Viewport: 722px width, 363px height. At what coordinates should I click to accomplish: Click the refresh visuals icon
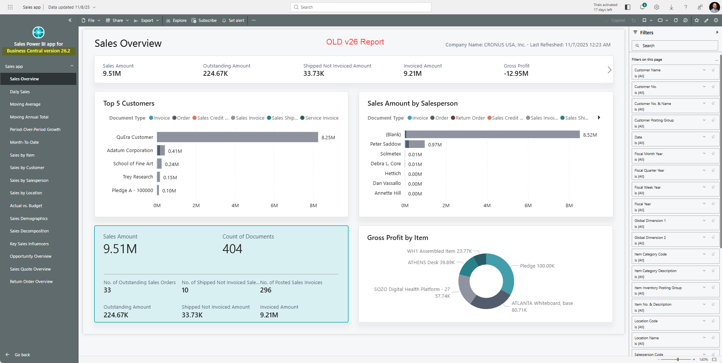pos(676,20)
